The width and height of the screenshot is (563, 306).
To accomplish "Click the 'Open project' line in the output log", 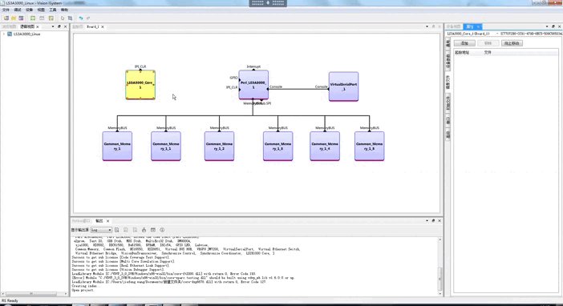I will pyautogui.click(x=83, y=290).
